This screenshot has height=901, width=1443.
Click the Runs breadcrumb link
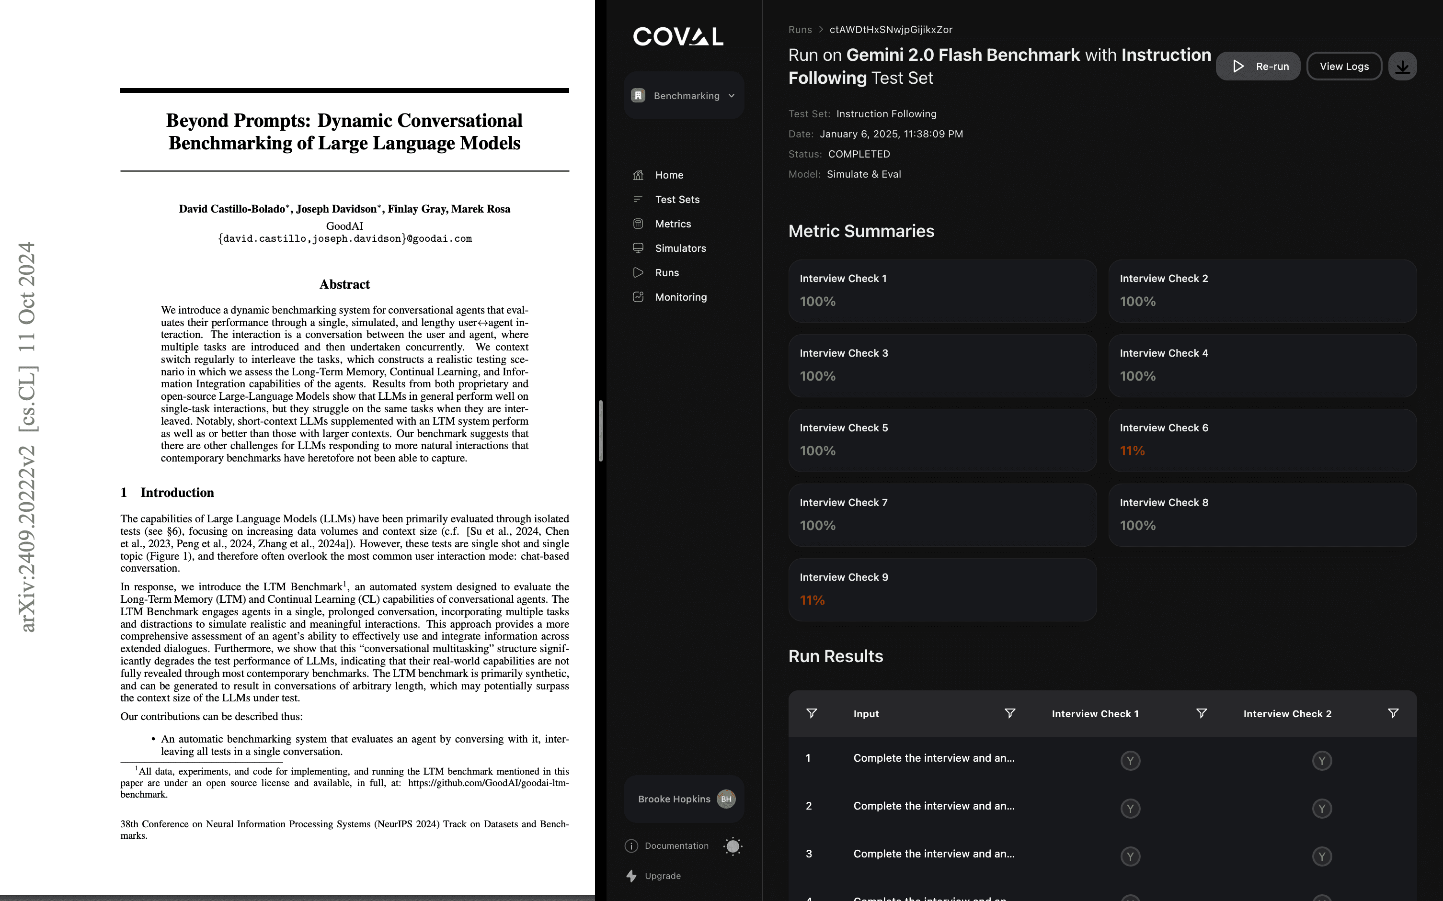pyautogui.click(x=800, y=29)
